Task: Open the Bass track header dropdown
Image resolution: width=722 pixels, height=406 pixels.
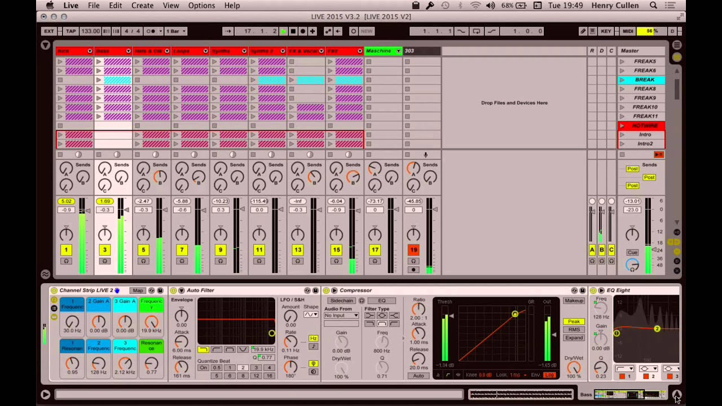Action: [x=128, y=51]
